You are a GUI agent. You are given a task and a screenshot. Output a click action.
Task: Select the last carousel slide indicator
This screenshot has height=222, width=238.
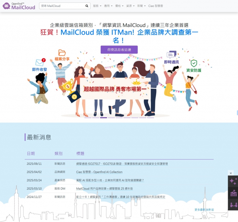pyautogui.click(x=150, y=118)
